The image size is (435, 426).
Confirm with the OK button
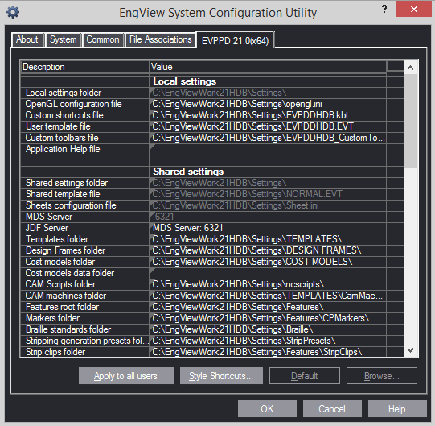[x=267, y=409]
